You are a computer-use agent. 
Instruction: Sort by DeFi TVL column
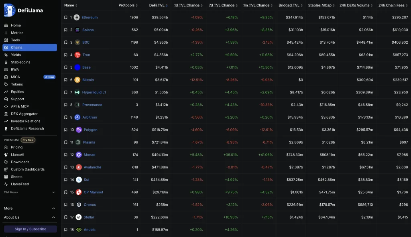pos(158,5)
